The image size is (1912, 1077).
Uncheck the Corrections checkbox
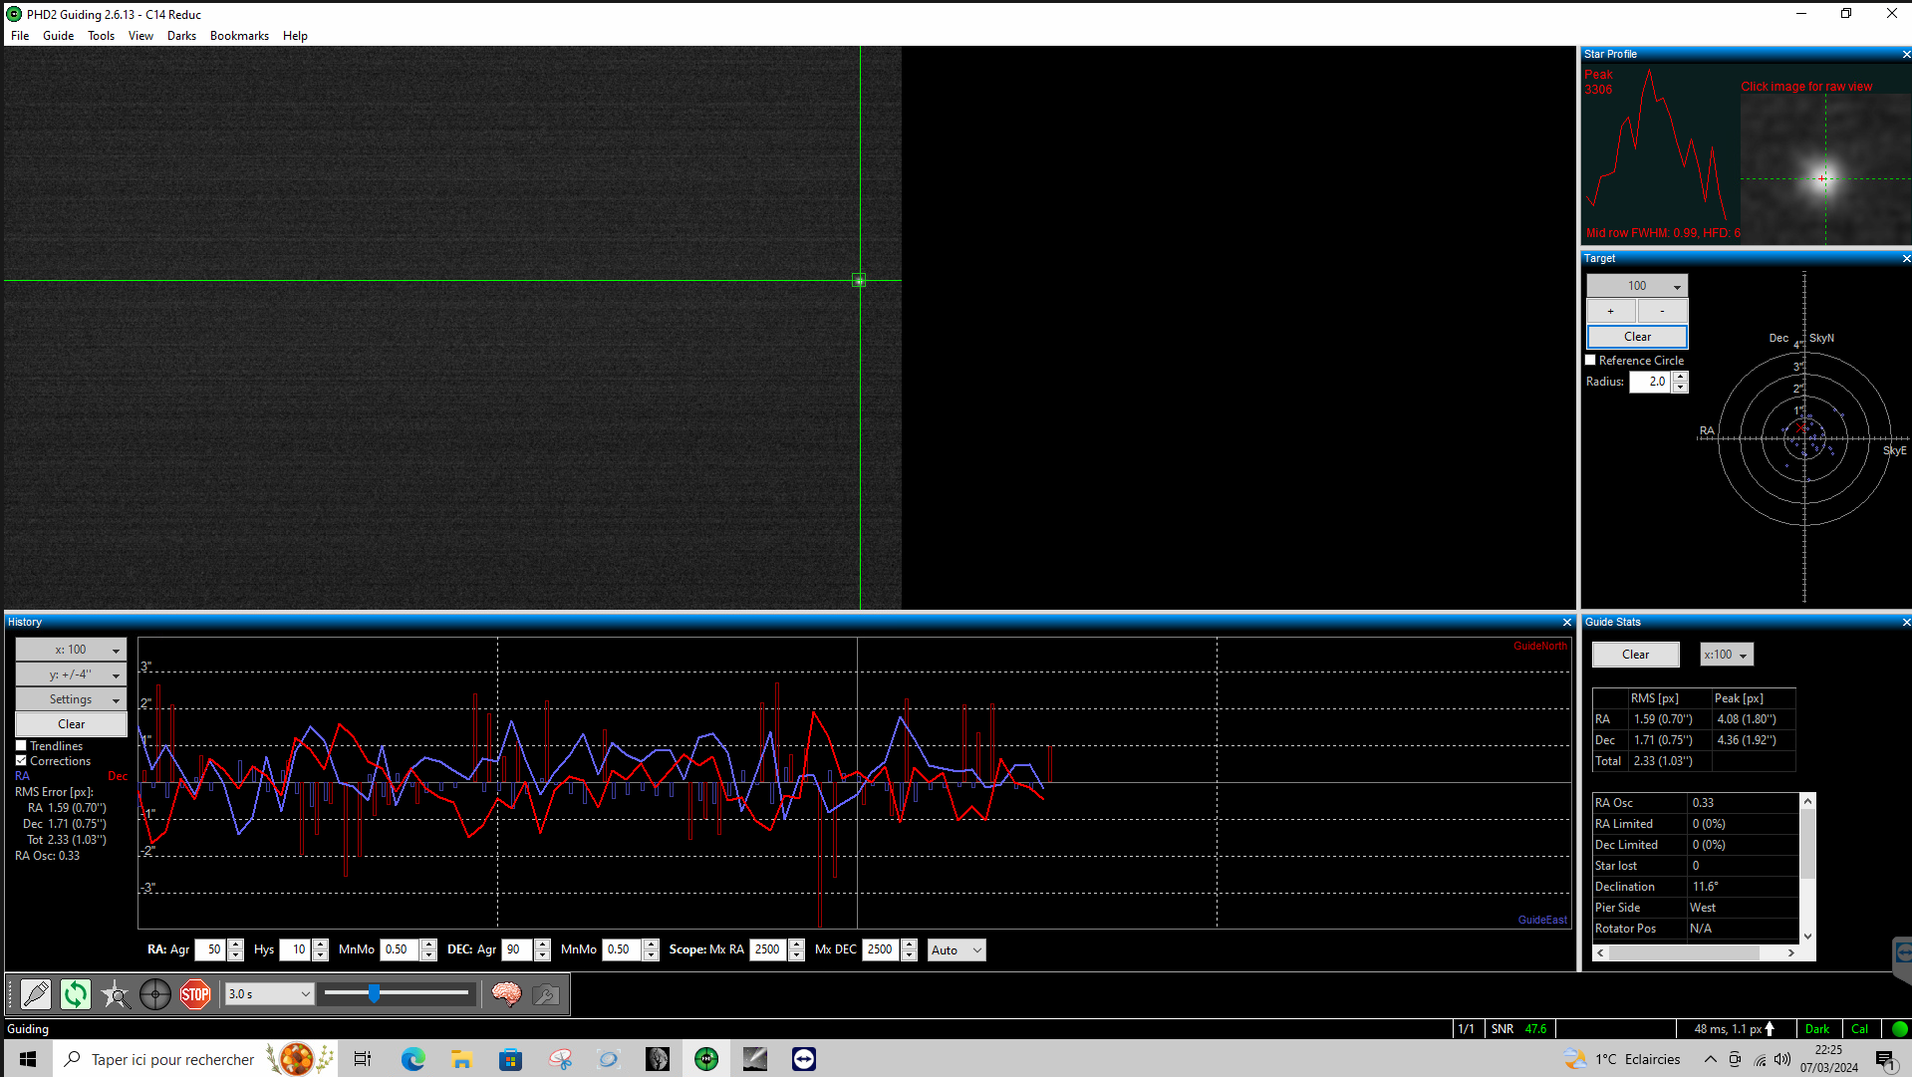point(21,760)
